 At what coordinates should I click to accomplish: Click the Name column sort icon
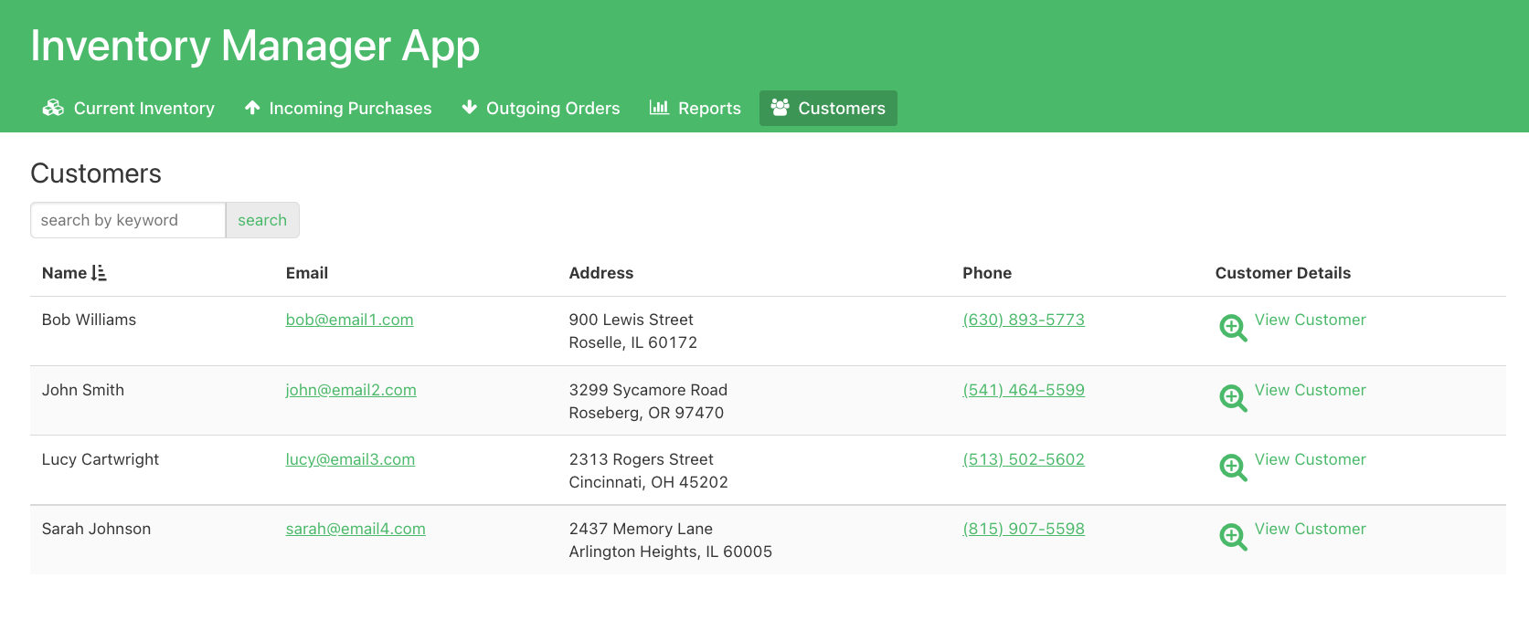pyautogui.click(x=99, y=273)
